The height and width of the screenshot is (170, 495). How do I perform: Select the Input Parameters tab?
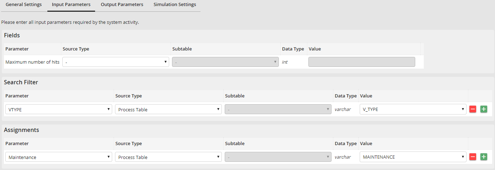coord(71,5)
